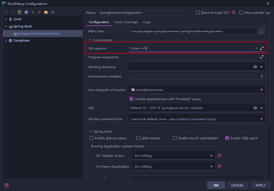Screen dimensions: 274x191
Task: Switch to the Configuration tab
Action: [99, 22]
